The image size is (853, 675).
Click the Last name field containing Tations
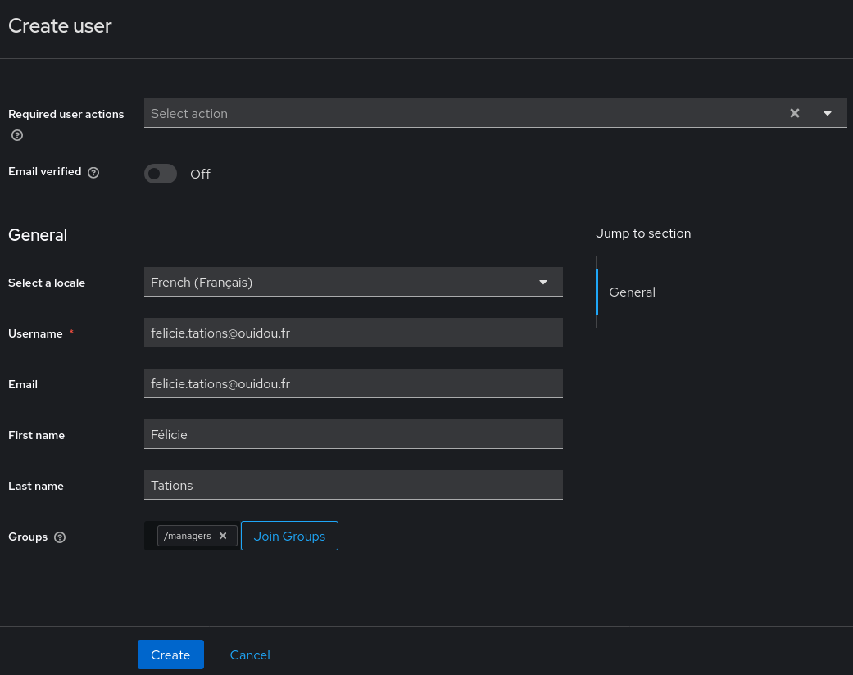(x=352, y=485)
